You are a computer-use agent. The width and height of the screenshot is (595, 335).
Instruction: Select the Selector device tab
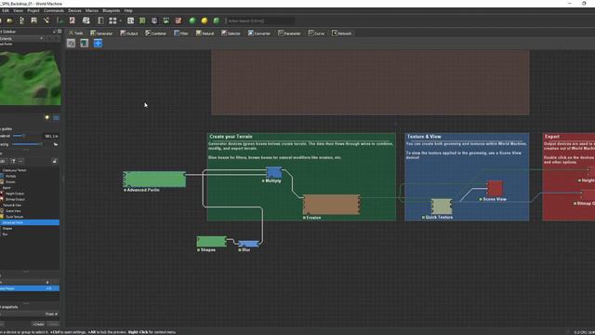(x=231, y=33)
